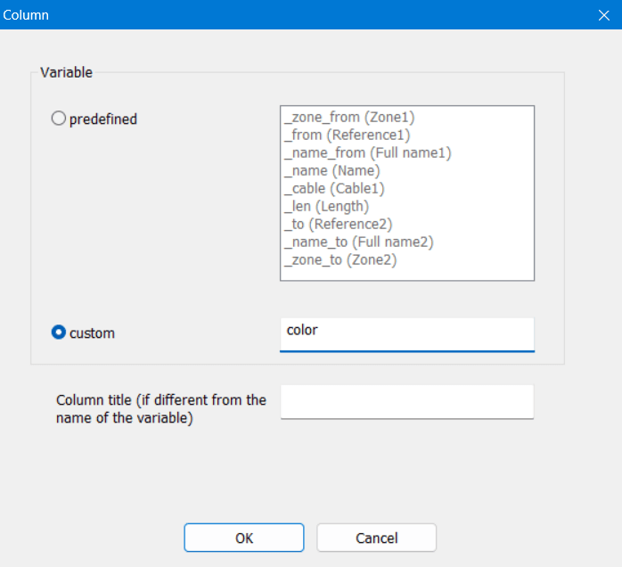
Task: Select the predefined radio button
Action: (x=59, y=119)
